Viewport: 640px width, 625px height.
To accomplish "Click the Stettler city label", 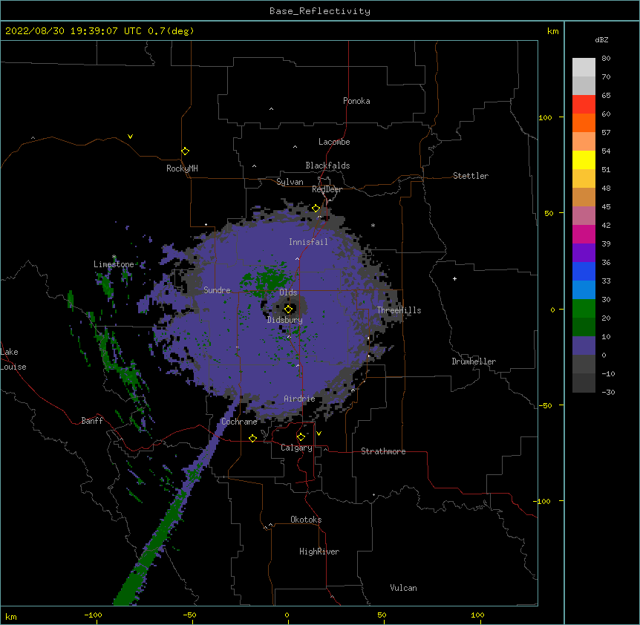I will click(471, 176).
